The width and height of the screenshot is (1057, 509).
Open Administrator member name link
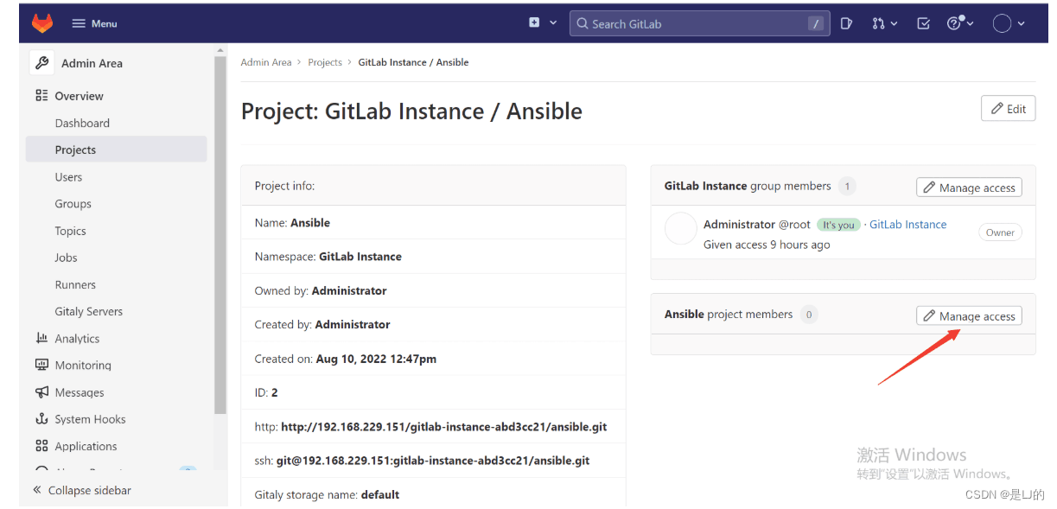point(739,224)
